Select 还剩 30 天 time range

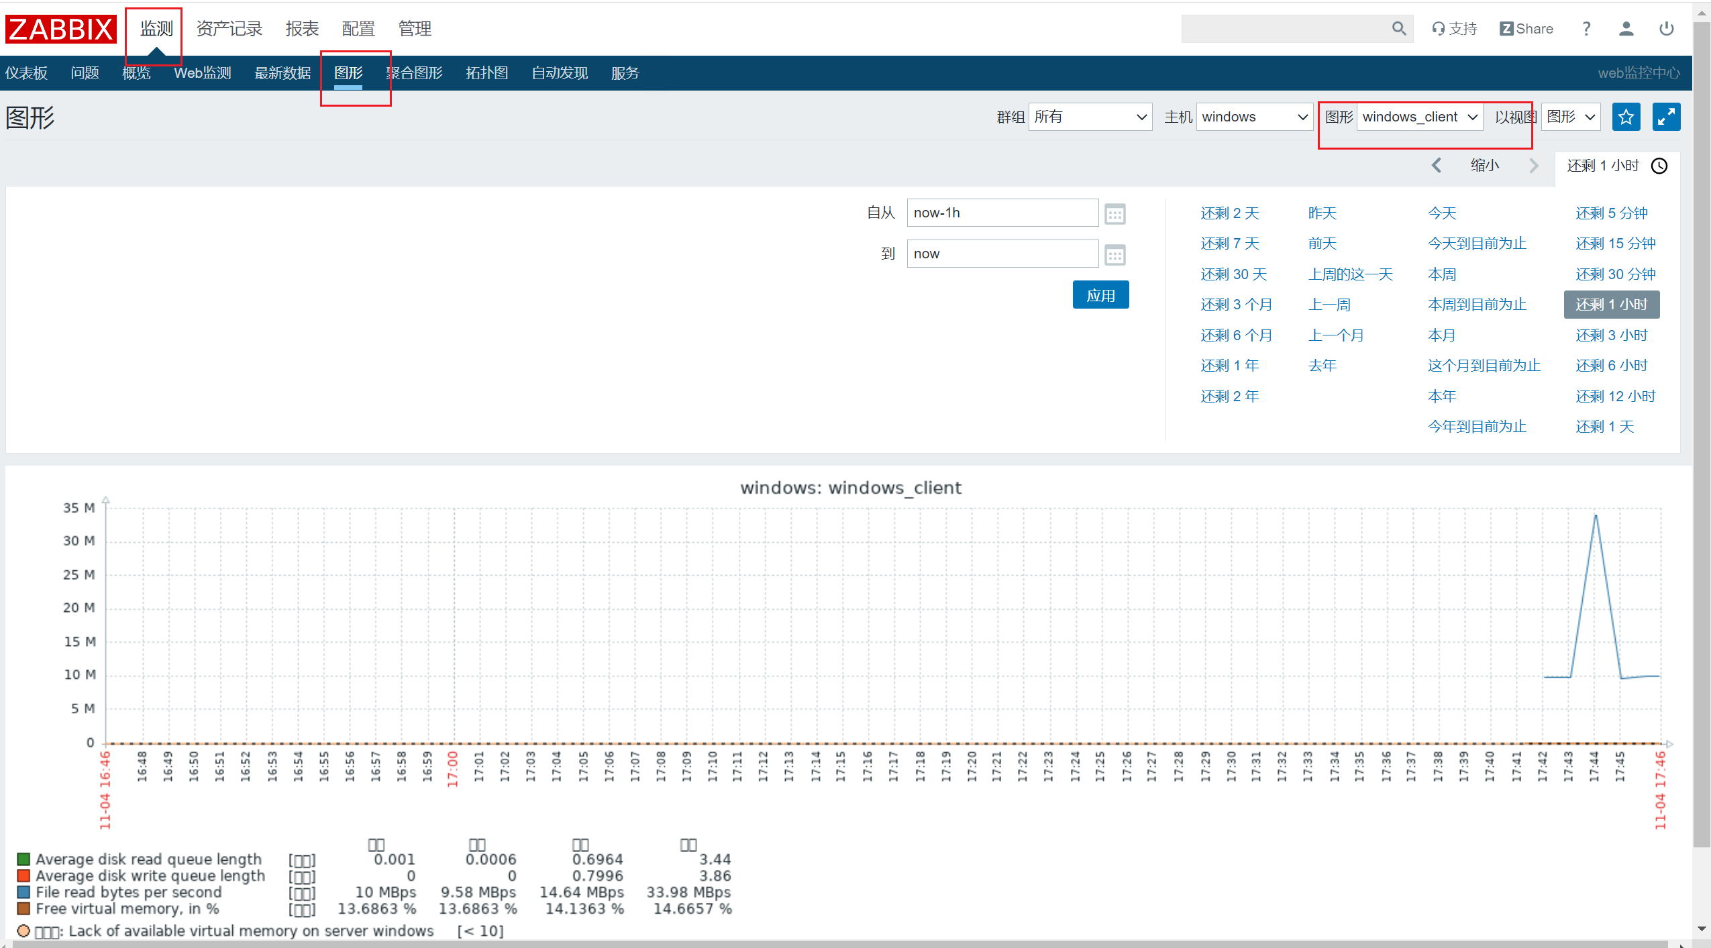coord(1233,274)
